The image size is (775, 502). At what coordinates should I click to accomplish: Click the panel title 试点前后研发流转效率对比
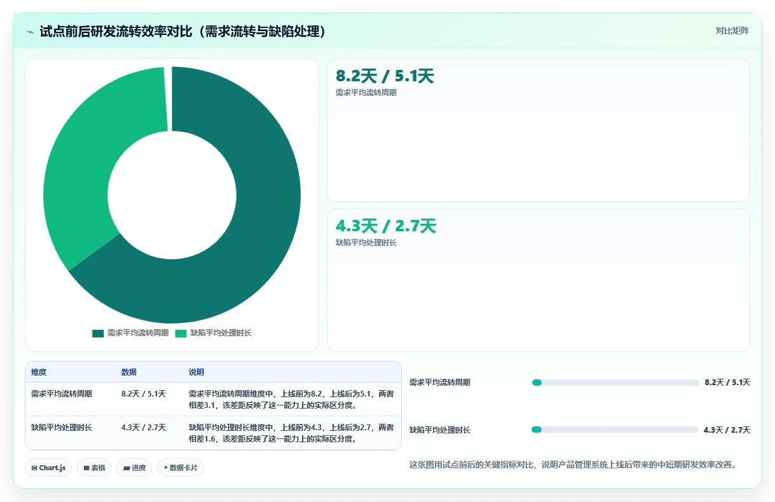pyautogui.click(x=183, y=31)
